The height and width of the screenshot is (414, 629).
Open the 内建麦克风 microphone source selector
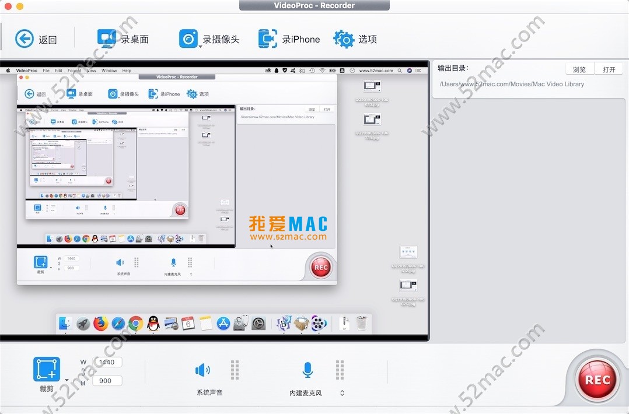(342, 393)
